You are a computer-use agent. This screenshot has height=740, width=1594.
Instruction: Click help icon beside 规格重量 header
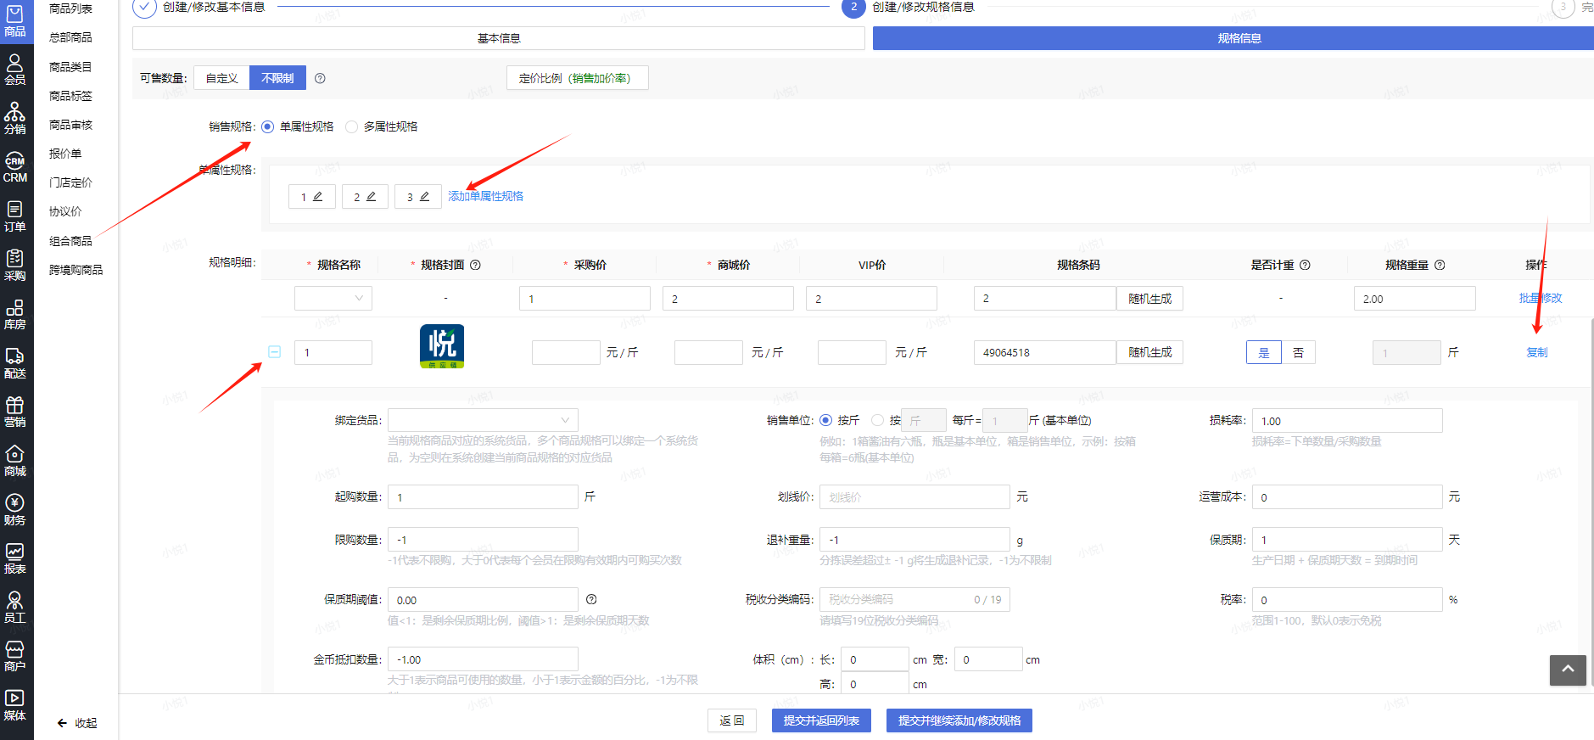[1440, 265]
